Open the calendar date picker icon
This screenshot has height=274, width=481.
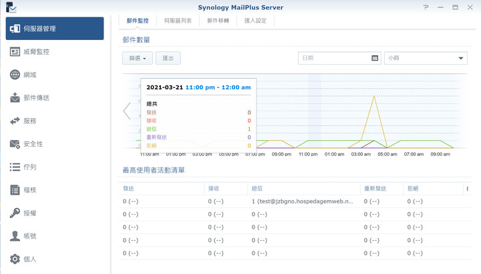coord(375,58)
